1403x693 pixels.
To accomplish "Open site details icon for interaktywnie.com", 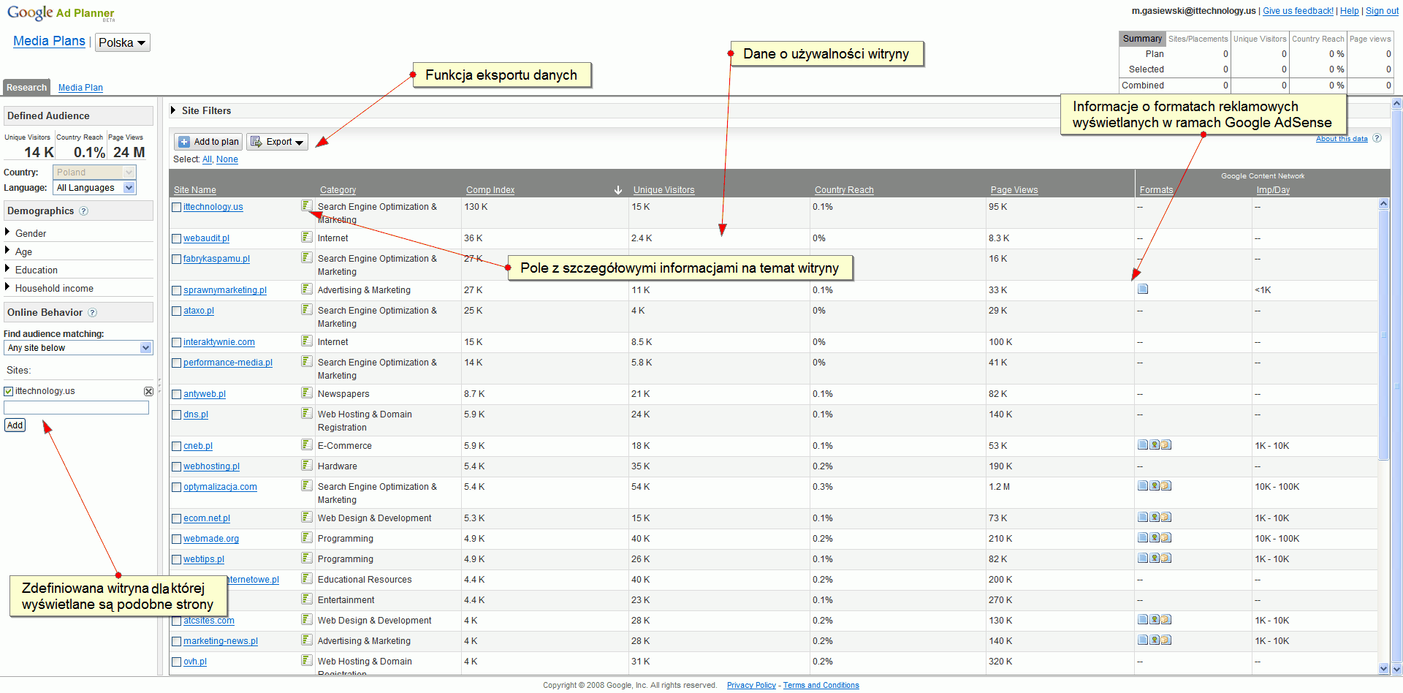I will pos(307,341).
